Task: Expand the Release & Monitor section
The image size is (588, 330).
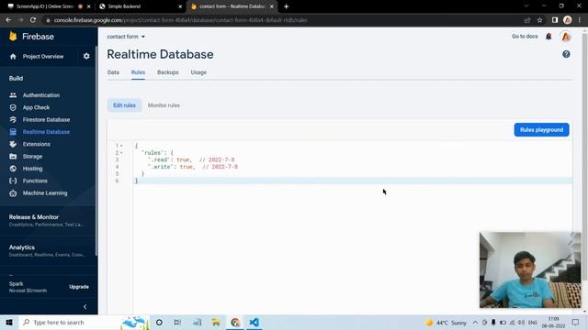Action: tap(48, 220)
